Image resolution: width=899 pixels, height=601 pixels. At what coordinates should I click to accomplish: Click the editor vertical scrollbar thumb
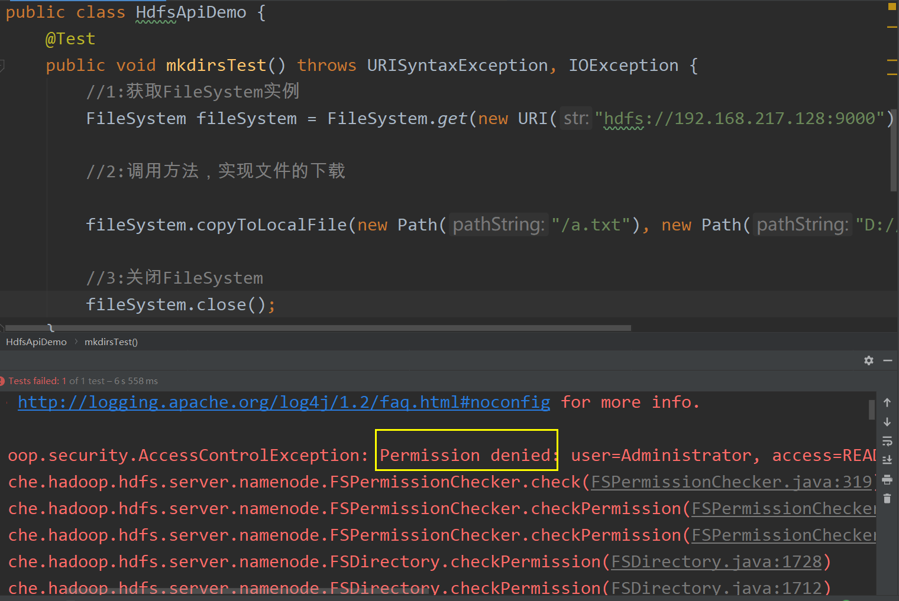click(893, 151)
